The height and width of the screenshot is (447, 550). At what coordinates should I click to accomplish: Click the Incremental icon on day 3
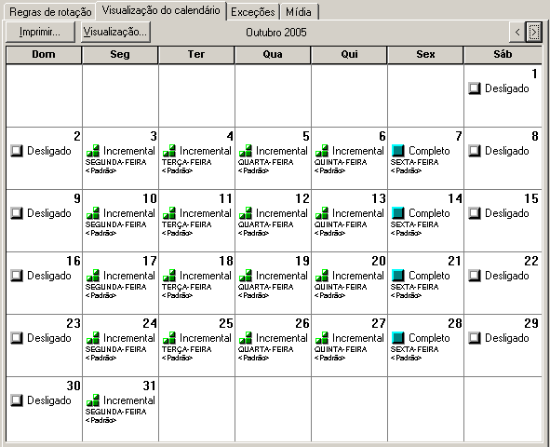pos(93,151)
